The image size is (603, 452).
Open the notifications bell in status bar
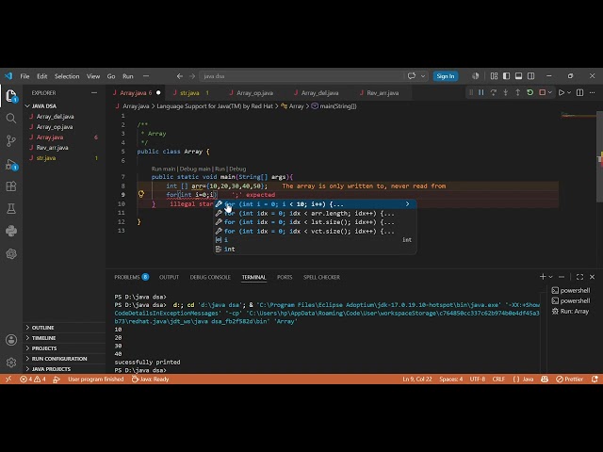coord(595,379)
